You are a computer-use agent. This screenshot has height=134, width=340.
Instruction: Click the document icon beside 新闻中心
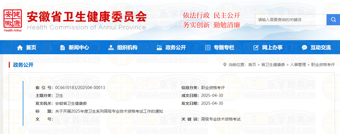(x=62, y=48)
